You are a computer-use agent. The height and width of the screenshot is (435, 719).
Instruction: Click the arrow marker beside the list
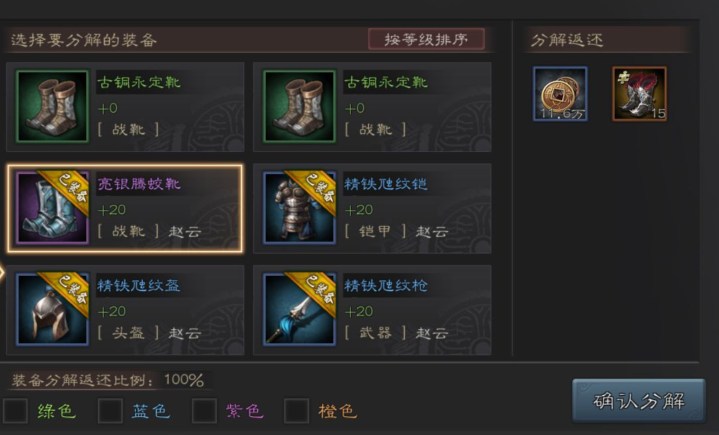click(x=2, y=273)
